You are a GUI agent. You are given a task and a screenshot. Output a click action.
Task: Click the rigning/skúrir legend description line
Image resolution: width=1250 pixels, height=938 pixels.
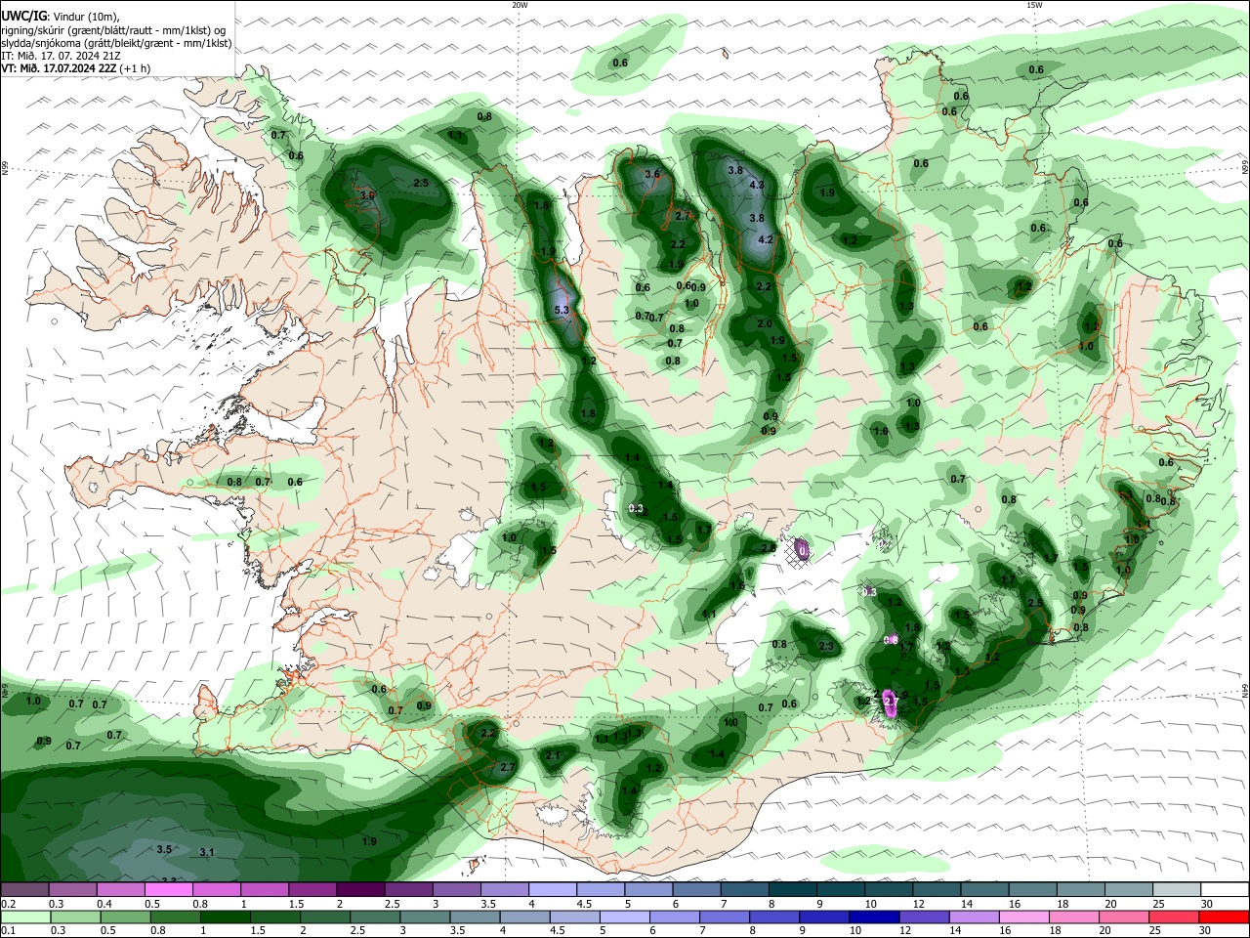coord(113,30)
